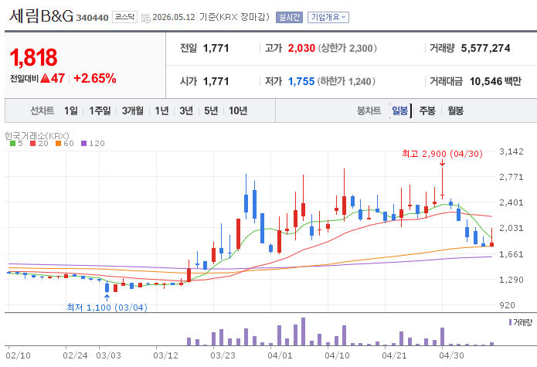
Task: Click the high price 2,030
Action: (x=301, y=48)
